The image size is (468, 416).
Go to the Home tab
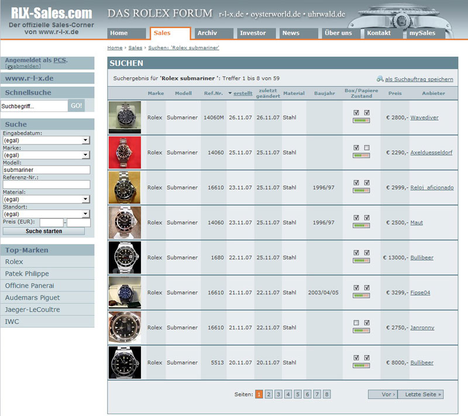pyautogui.click(x=126, y=33)
